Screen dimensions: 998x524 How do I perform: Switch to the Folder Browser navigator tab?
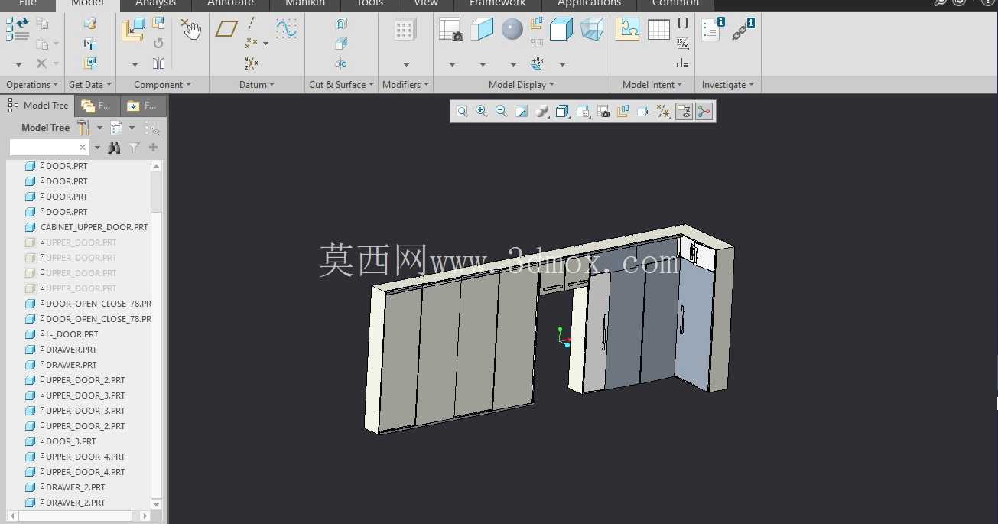click(x=96, y=106)
